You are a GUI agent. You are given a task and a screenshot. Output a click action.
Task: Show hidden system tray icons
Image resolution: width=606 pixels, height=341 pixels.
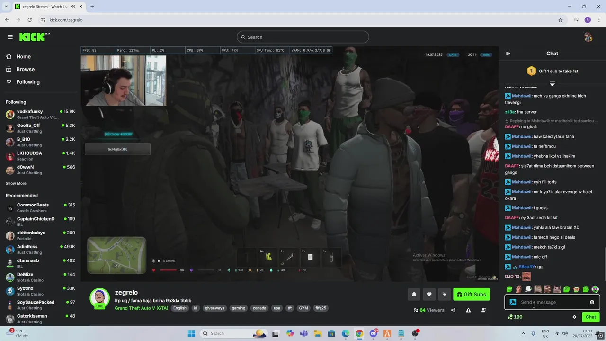(524, 333)
